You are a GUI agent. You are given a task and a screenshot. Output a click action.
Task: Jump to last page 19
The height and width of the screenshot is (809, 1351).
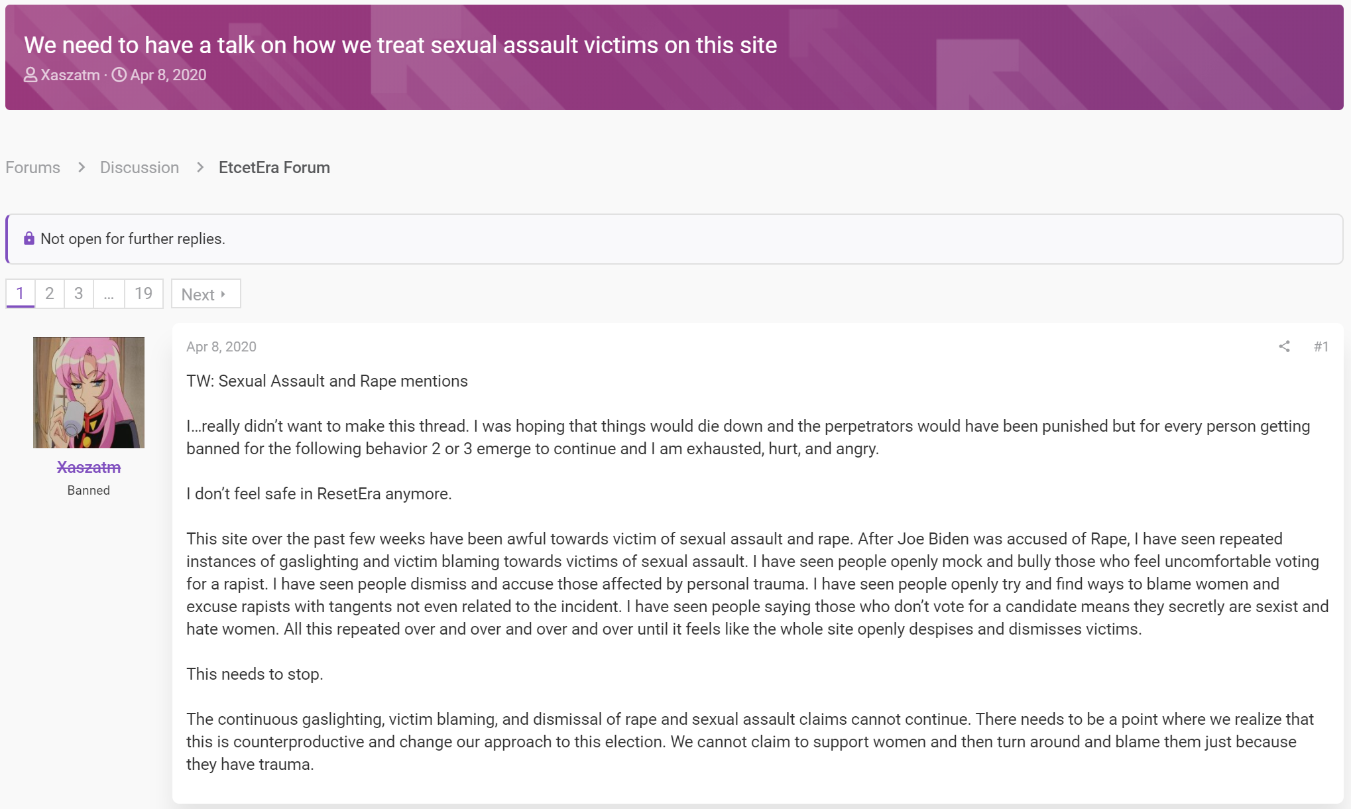(x=144, y=294)
